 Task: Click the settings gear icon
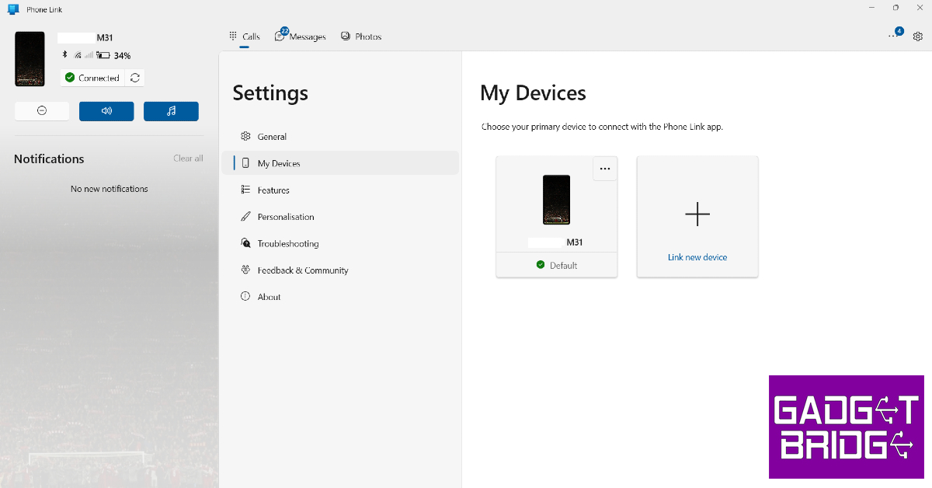pos(917,37)
